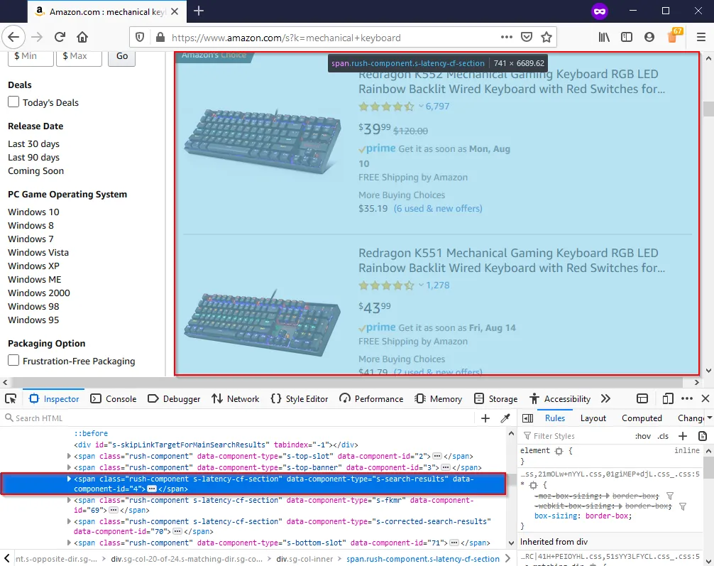Bookmark the page with the star icon
The height and width of the screenshot is (566, 714).
[547, 37]
